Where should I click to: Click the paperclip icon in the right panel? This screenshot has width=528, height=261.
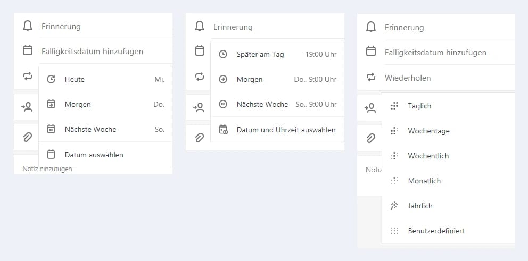371,138
